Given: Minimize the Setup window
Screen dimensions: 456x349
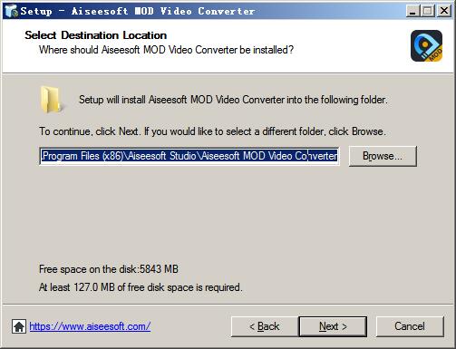Looking at the screenshot, I should point(412,11).
